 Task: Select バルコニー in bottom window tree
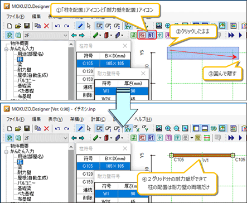pyautogui.click(x=26, y=183)
